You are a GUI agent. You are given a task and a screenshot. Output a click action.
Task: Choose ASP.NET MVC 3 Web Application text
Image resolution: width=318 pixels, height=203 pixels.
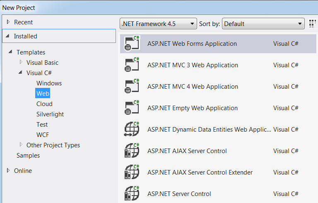point(193,65)
